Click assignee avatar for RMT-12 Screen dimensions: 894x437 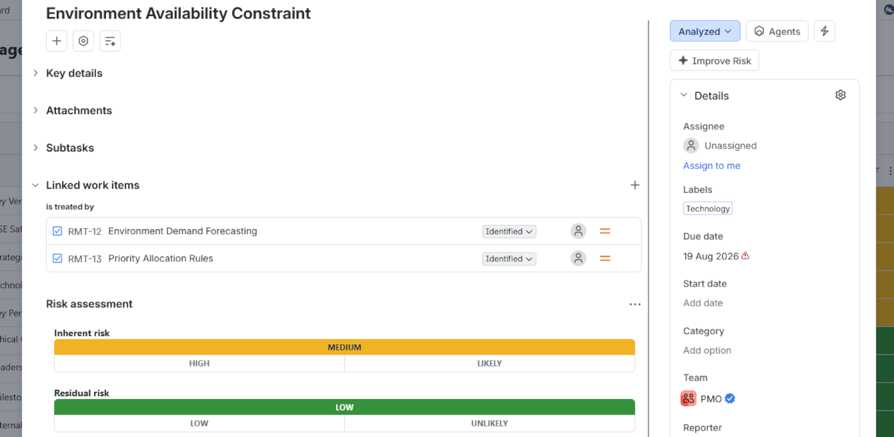click(578, 231)
